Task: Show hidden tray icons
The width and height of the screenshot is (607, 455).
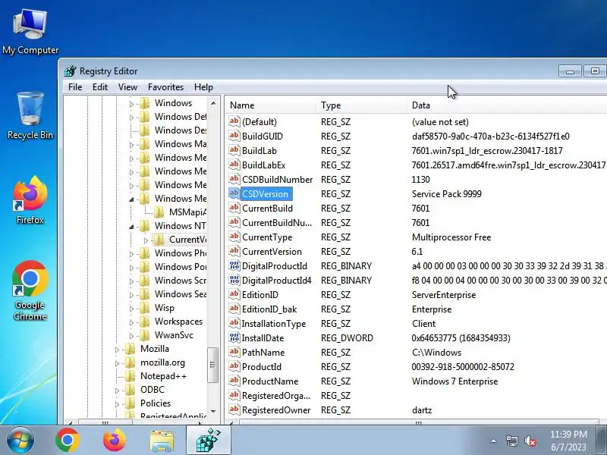Action: click(x=494, y=441)
